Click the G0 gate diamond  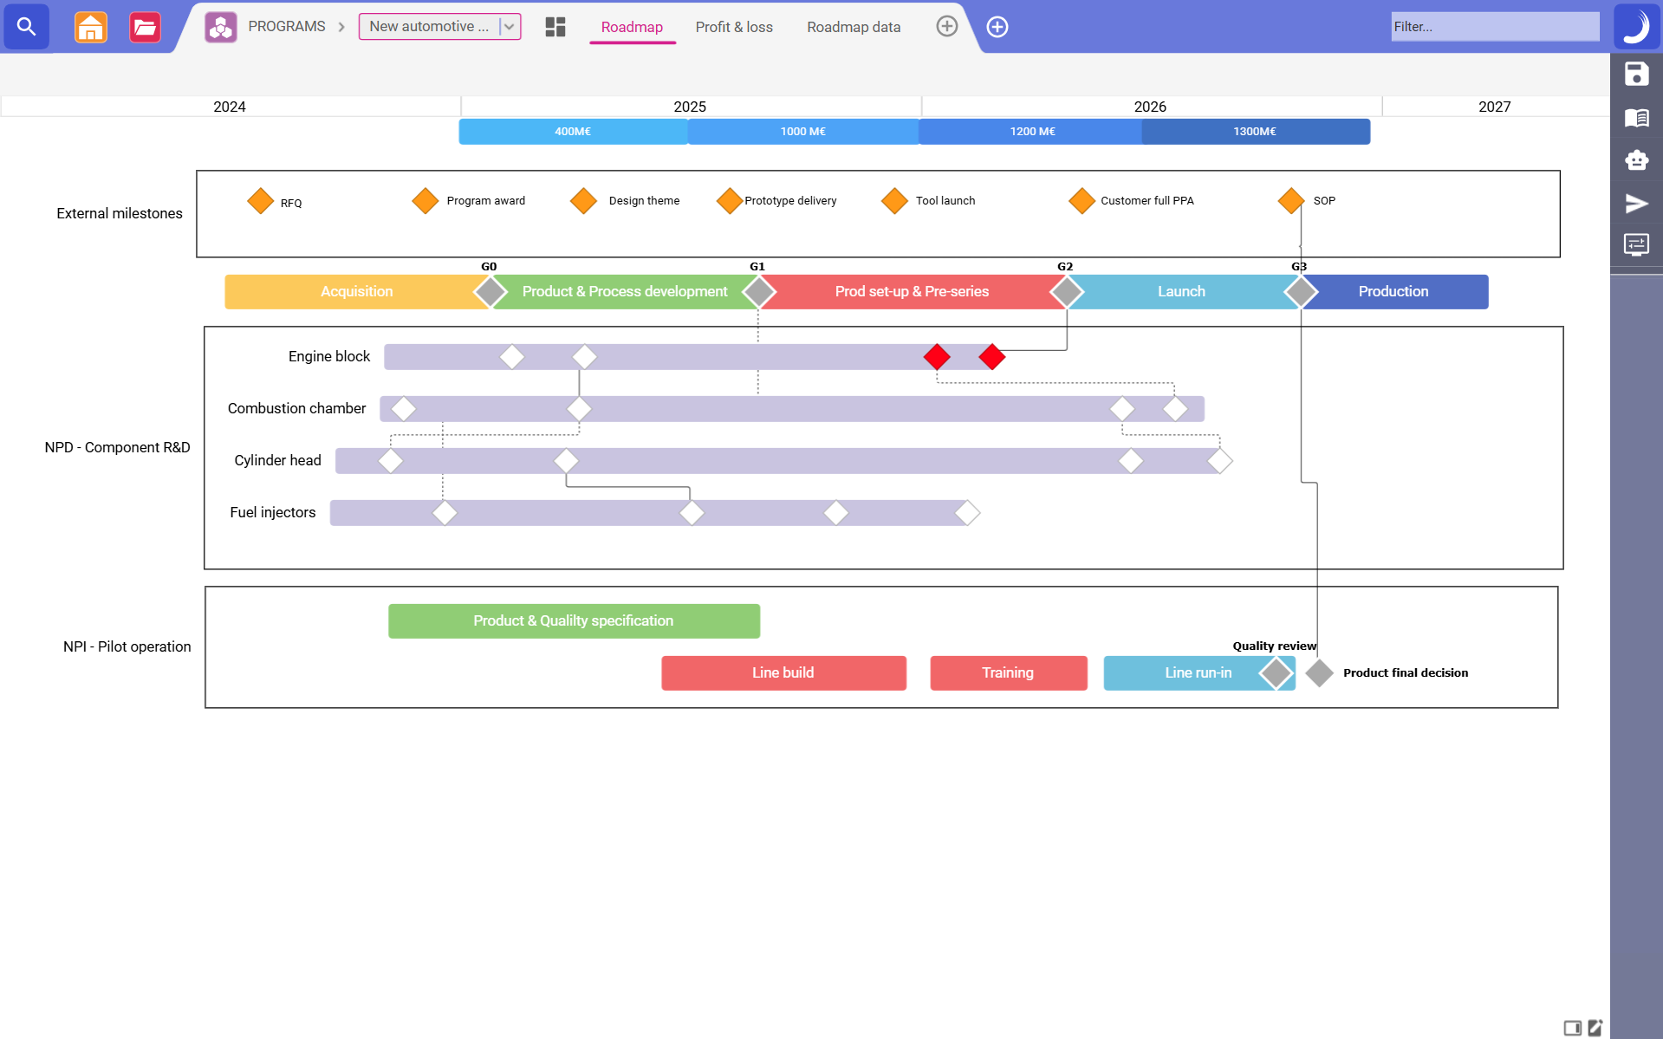[490, 292]
